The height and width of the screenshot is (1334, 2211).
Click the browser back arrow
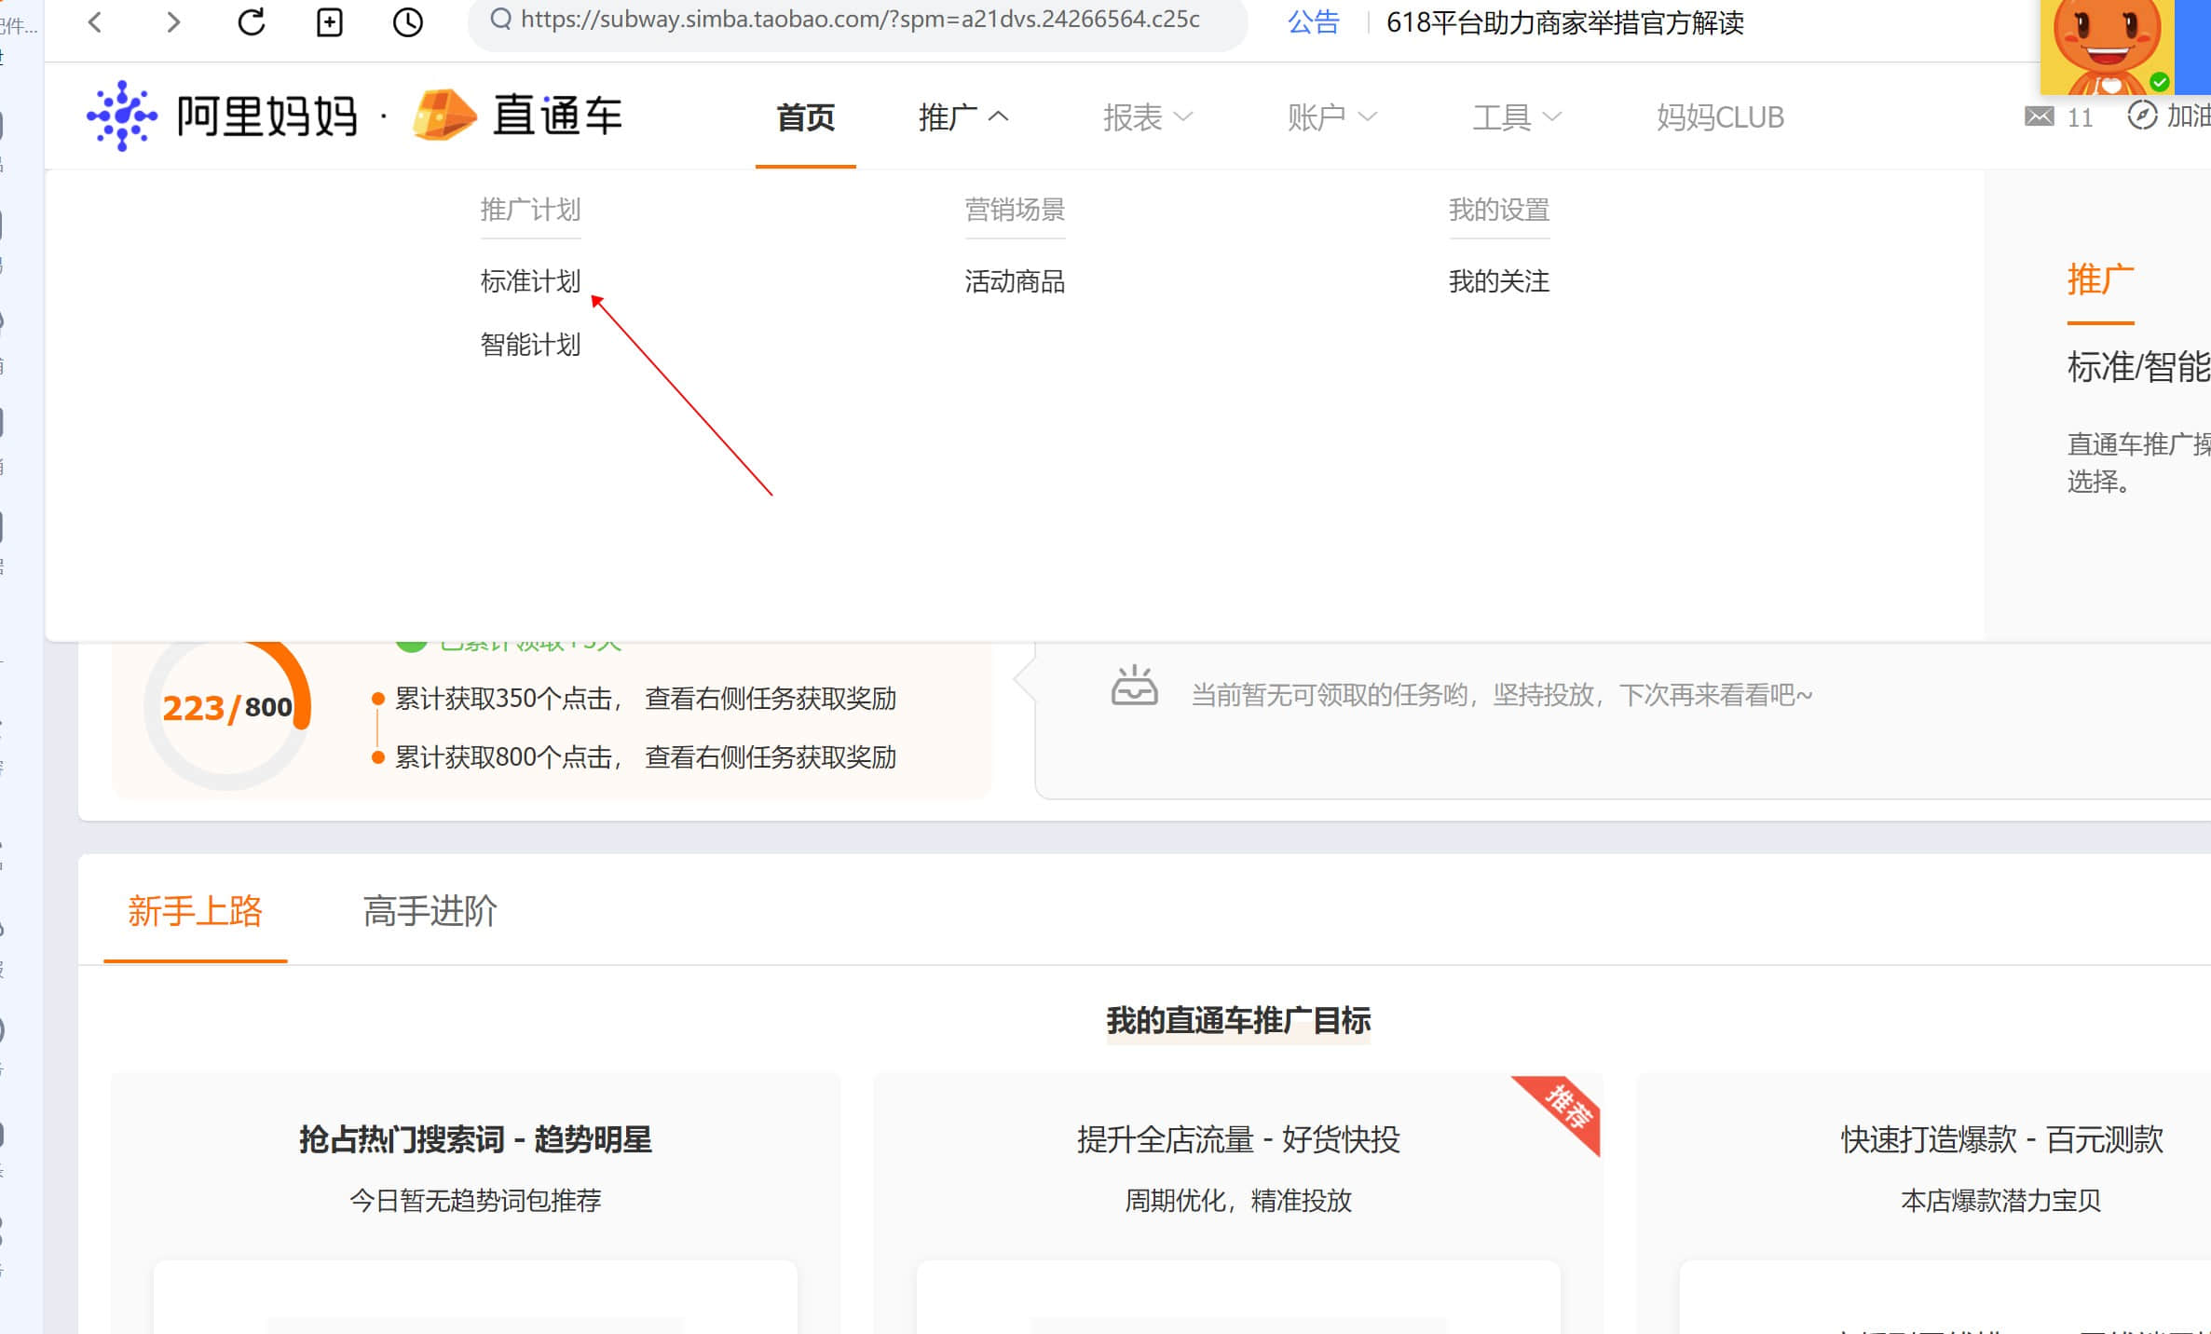(x=95, y=21)
